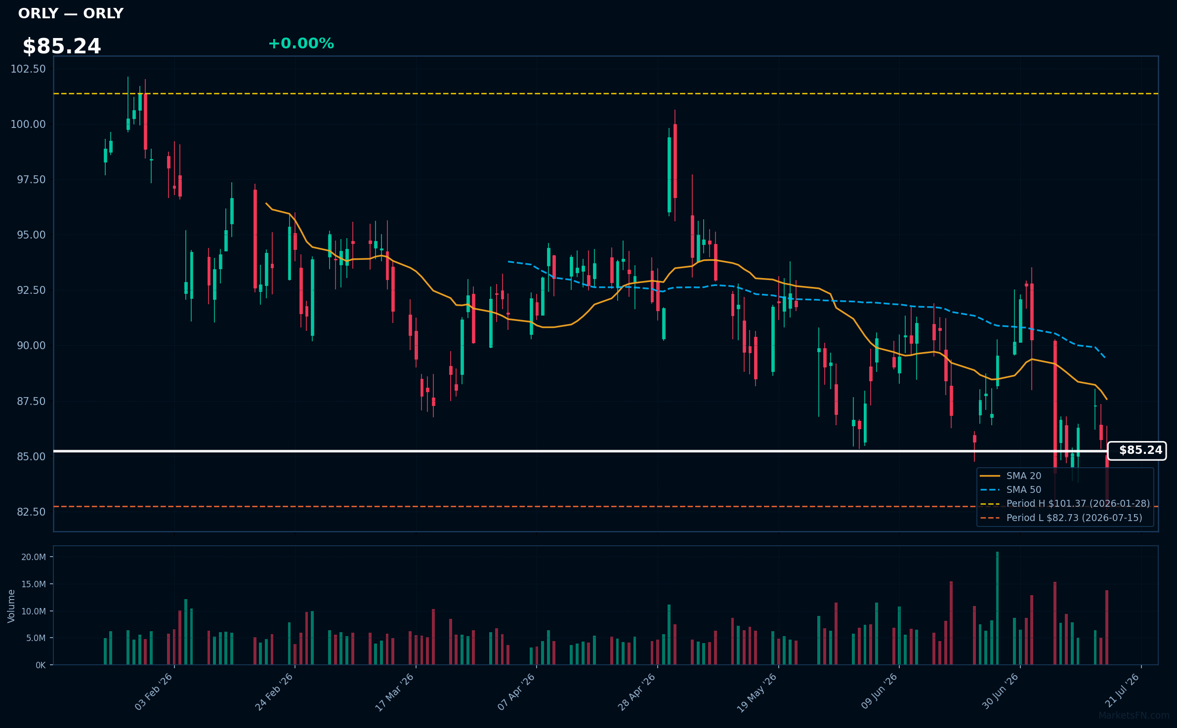Click the 30 Jun '26 date label
Image resolution: width=1177 pixels, height=728 pixels.
(1000, 691)
